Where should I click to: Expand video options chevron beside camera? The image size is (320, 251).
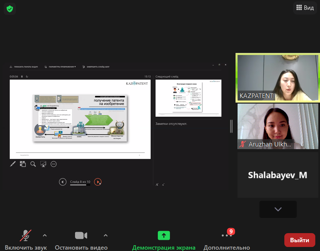(x=106, y=235)
